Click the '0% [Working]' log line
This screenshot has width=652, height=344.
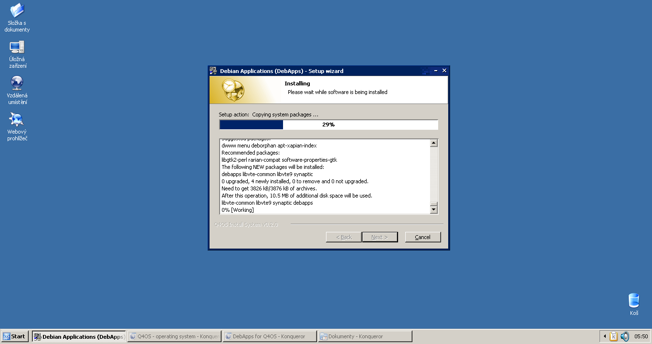[238, 210]
